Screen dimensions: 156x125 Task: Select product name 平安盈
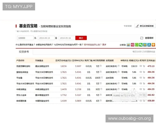(x=19, y=78)
